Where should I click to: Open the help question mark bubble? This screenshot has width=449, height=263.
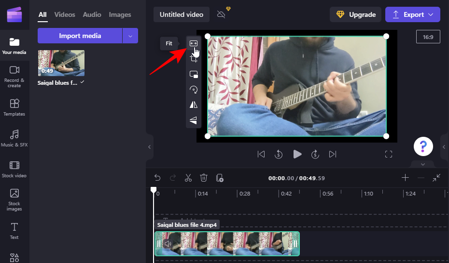423,146
